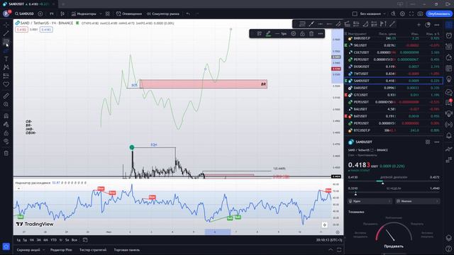Open the Мнения minds dropdown
454x255 pixels.
418,201
